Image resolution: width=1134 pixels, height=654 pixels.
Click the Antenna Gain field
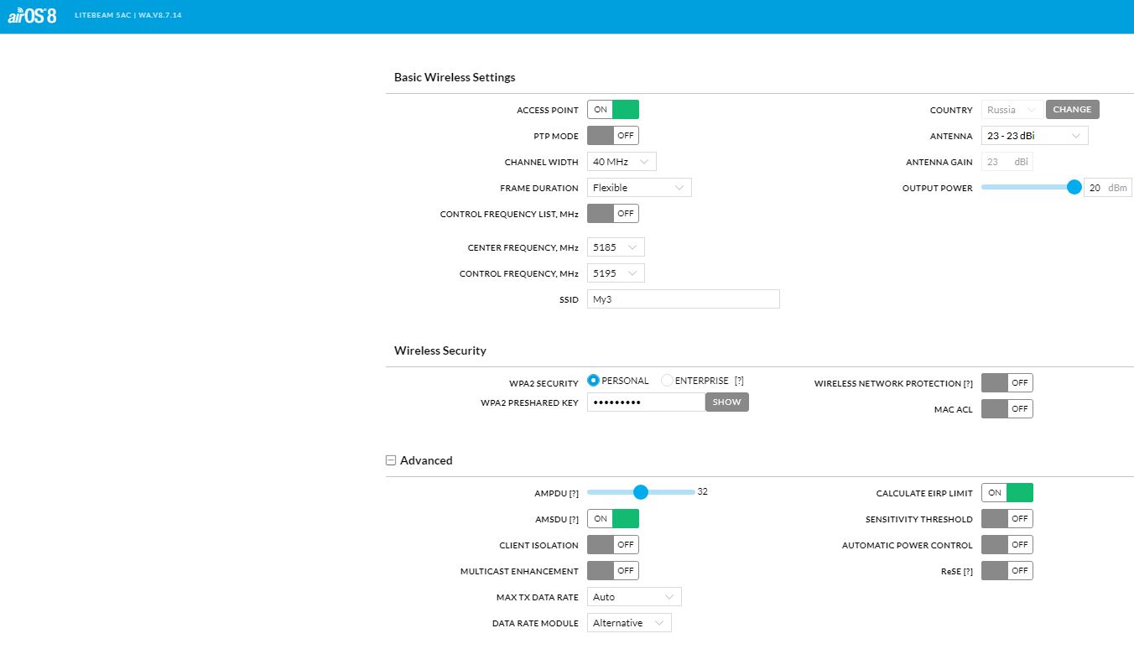pyautogui.click(x=1007, y=162)
